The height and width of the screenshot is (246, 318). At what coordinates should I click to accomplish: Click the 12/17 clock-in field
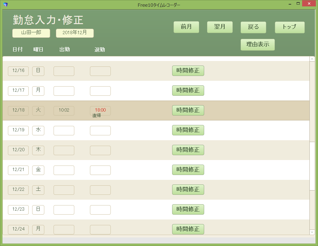click(64, 91)
